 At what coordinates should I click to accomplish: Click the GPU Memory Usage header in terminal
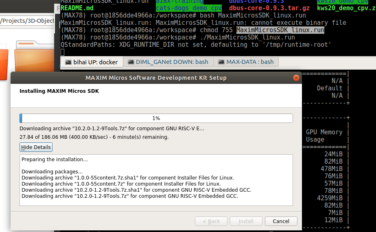(324, 136)
